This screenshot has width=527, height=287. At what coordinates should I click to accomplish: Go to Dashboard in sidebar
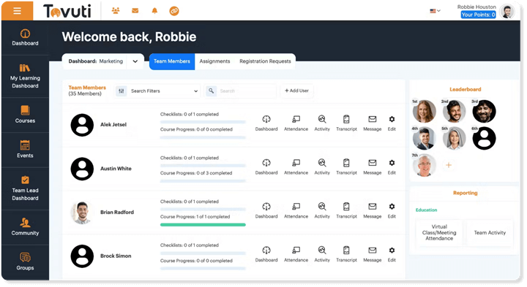25,37
